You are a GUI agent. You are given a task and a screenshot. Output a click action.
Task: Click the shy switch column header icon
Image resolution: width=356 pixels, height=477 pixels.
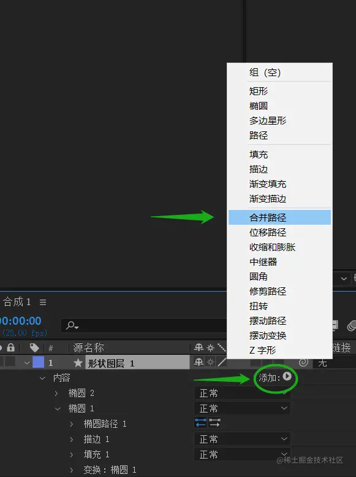tap(199, 347)
